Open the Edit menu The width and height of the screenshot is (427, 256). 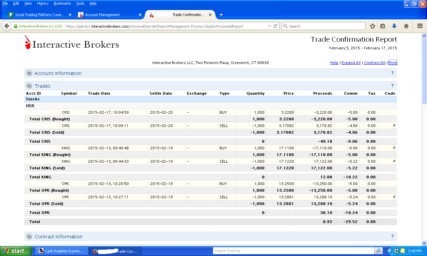coord(16,3)
